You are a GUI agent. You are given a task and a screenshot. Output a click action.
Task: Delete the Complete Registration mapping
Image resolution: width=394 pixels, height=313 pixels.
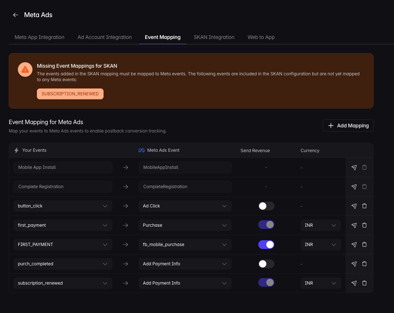click(x=364, y=187)
